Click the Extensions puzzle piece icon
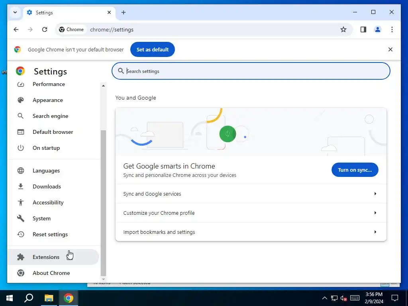Image resolution: width=408 pixels, height=306 pixels. tap(21, 257)
